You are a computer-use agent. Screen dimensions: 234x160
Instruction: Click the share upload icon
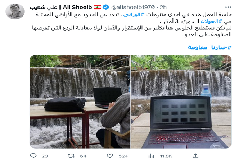(x=195, y=156)
